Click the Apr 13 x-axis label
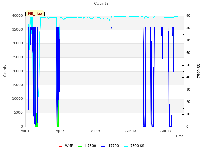 [x=131, y=131]
